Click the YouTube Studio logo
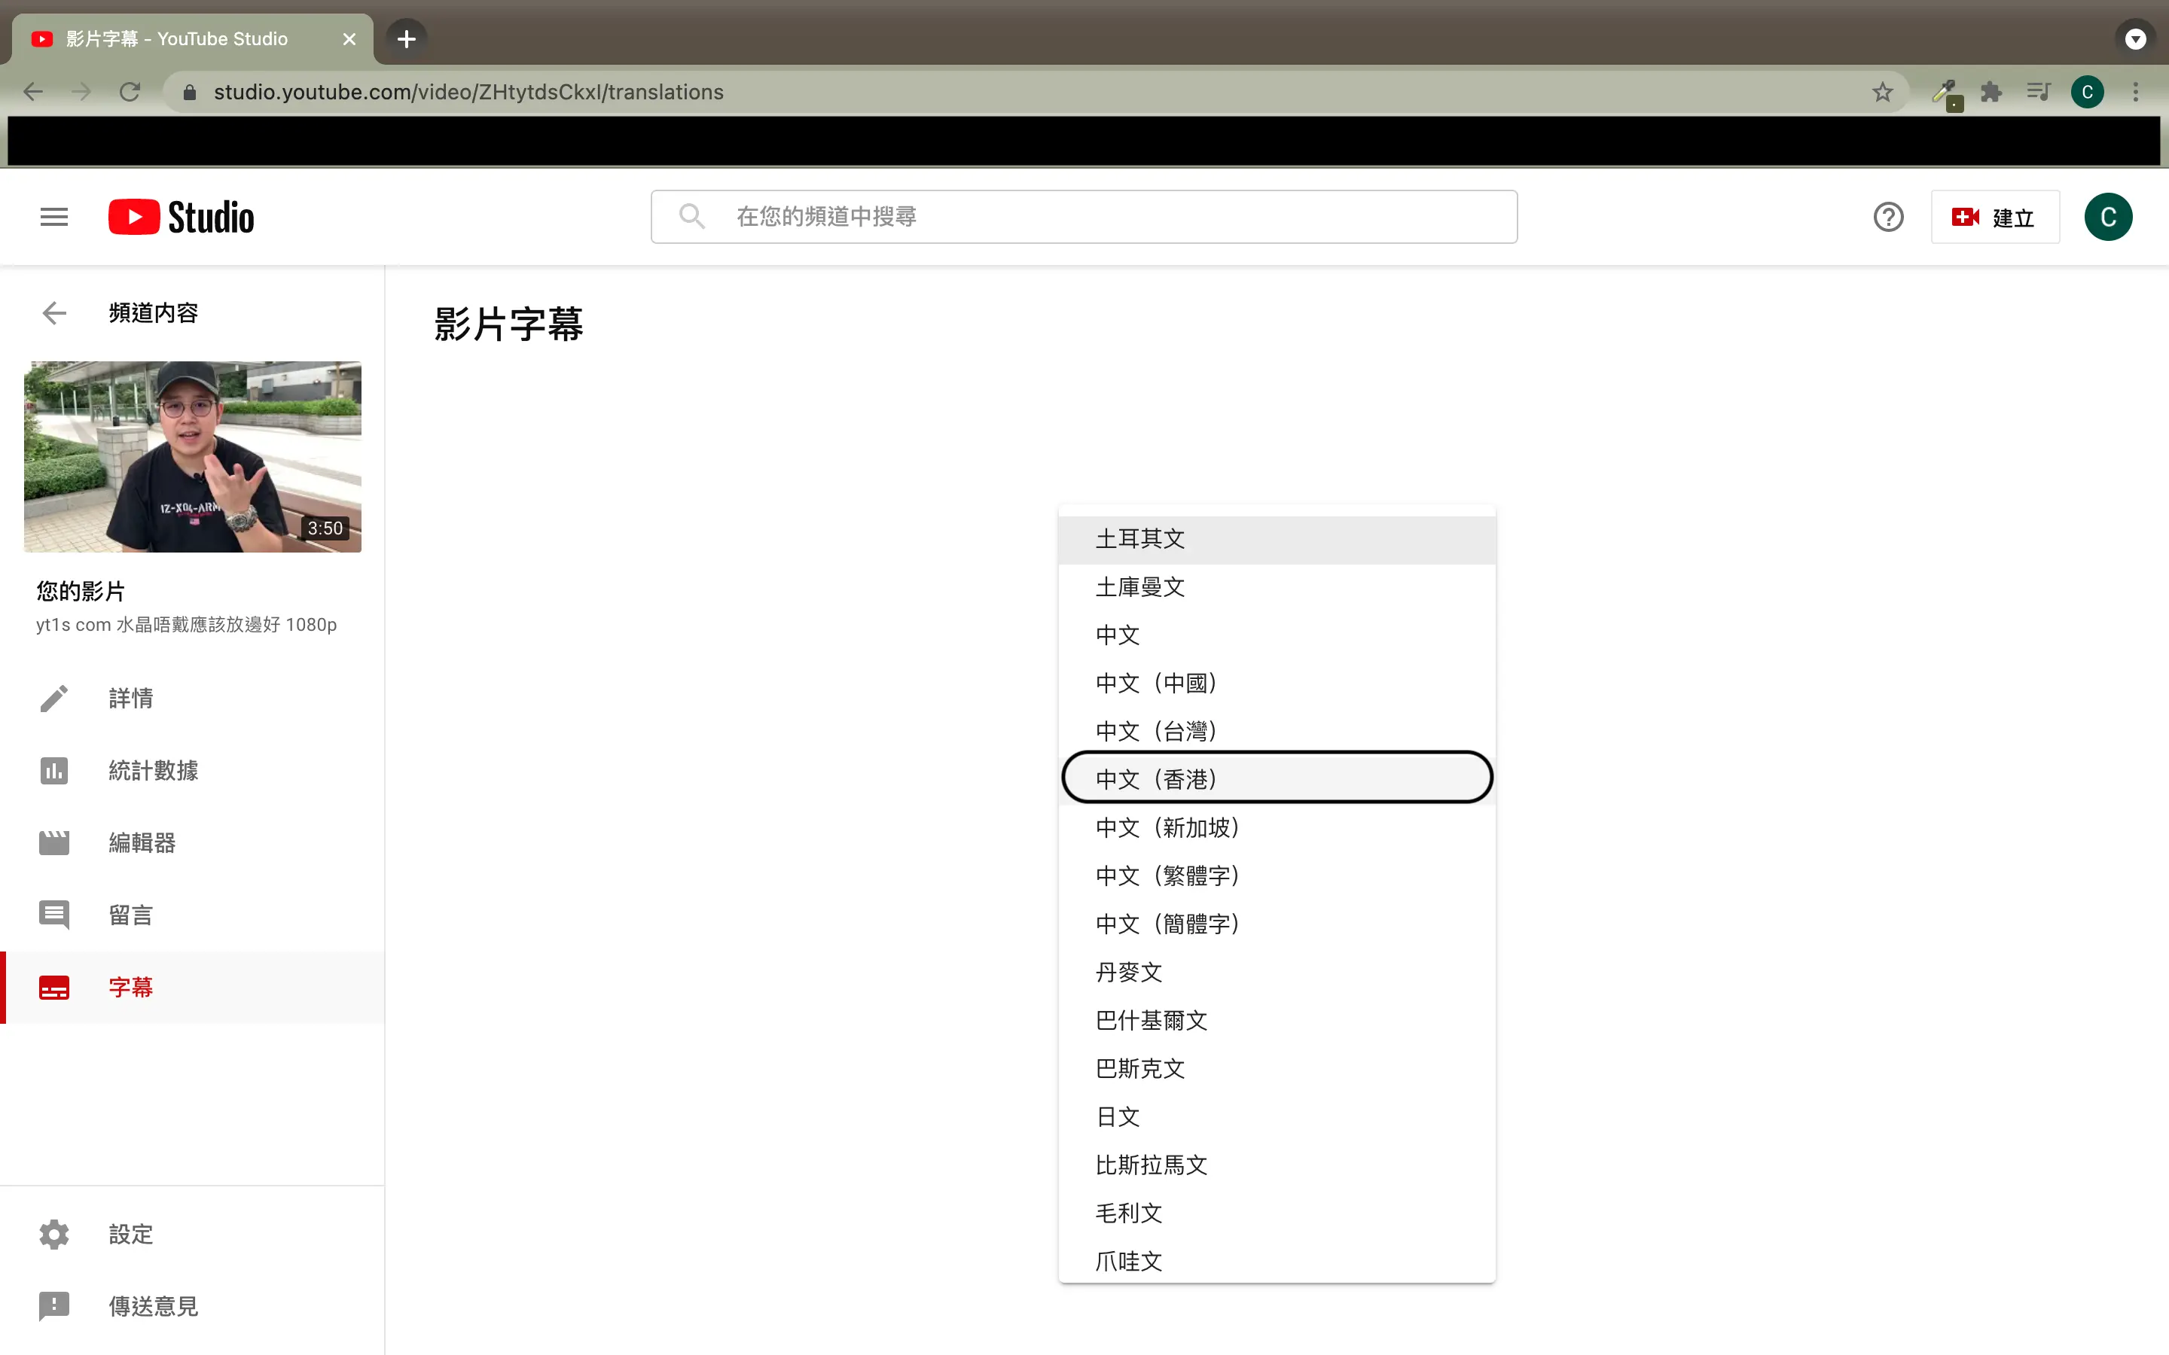 (x=181, y=217)
